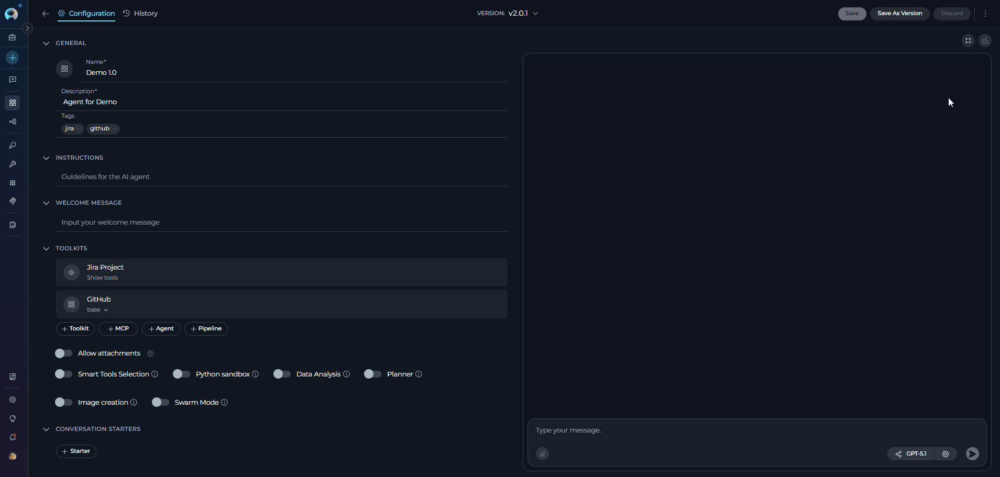Enable Python sandbox toggle
Image resolution: width=1000 pixels, height=477 pixels.
tap(181, 374)
